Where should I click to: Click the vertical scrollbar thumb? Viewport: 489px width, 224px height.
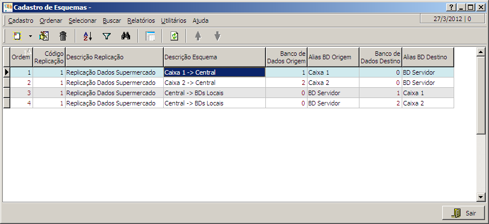pos(481,95)
